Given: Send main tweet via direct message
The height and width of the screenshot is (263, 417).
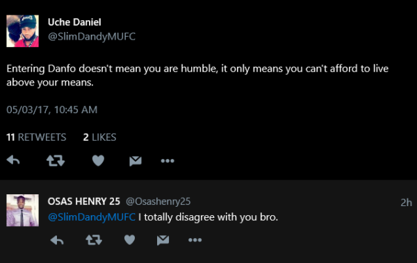Looking at the screenshot, I should click(x=136, y=161).
